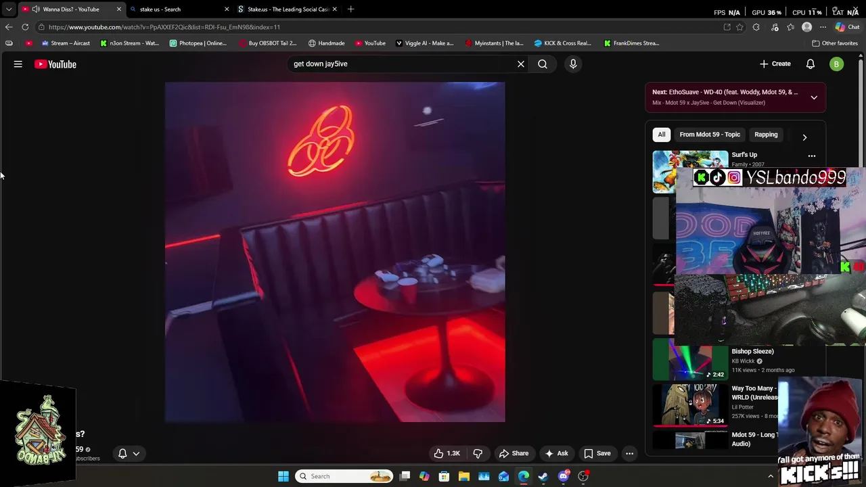Share the video with Share button
866x487 pixels.
pyautogui.click(x=514, y=453)
